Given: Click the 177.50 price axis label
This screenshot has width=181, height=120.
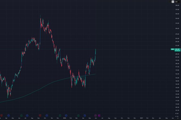Looking at the screenshot, I should click(177, 67).
